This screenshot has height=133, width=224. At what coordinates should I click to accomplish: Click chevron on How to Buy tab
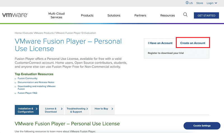coord(112,109)
